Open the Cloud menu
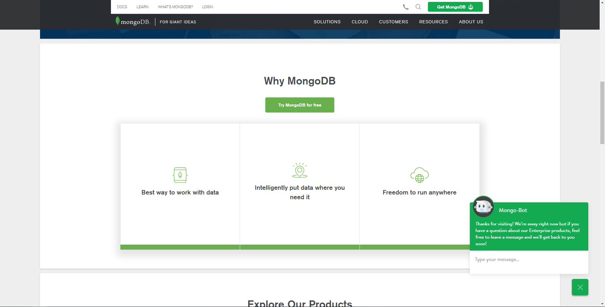Viewport: 605px width, 307px height. click(x=360, y=22)
